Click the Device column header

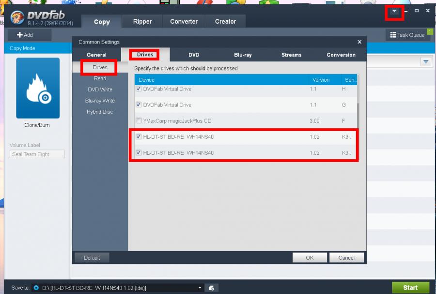pos(222,80)
